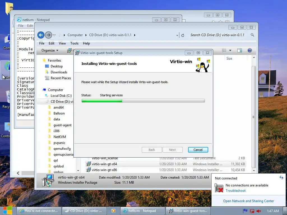Click the installation progress bar
287x215 pixels.
click(143, 101)
